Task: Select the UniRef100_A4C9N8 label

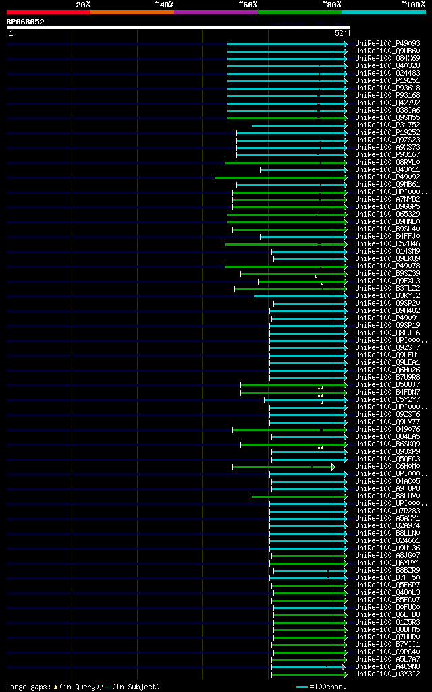Action: 388,667
